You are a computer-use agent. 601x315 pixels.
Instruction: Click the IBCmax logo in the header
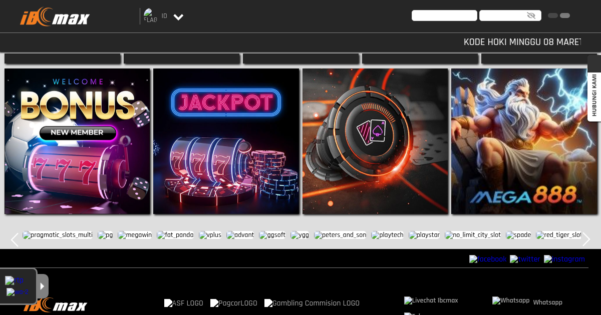coord(55,16)
